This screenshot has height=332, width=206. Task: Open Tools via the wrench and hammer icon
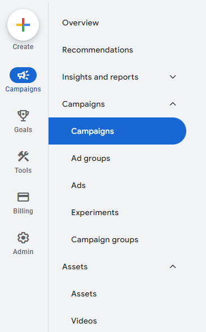pos(23,156)
